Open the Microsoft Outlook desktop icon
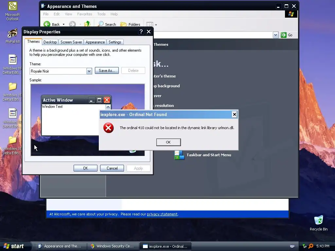This screenshot has height=251, width=335. (12, 11)
